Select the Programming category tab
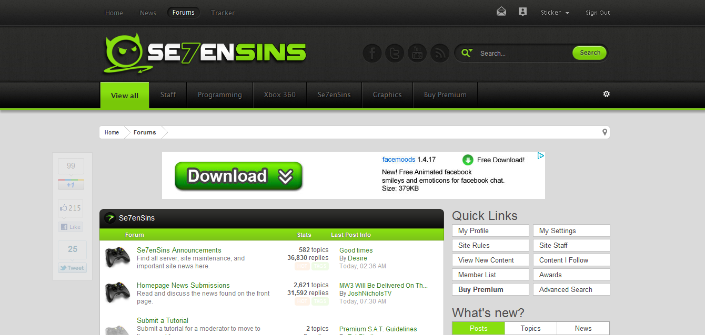Viewport: 705px width, 335px height. 220,95
